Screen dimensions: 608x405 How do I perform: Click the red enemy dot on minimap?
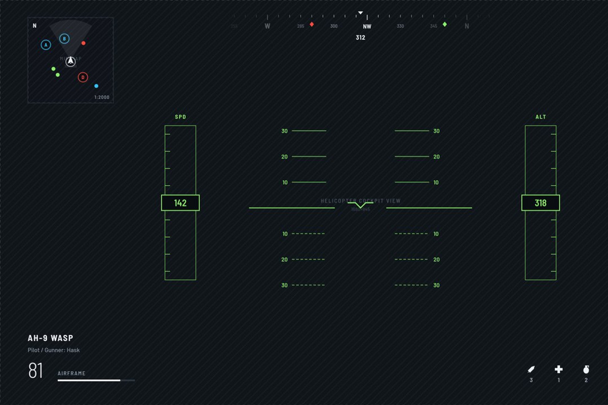(84, 43)
